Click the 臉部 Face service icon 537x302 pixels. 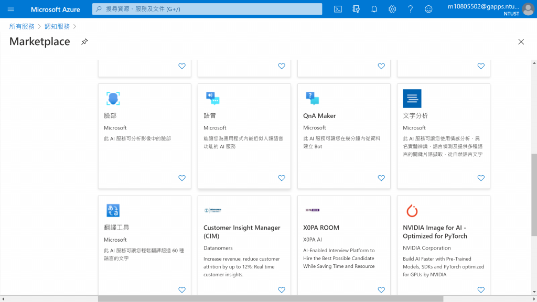[113, 99]
